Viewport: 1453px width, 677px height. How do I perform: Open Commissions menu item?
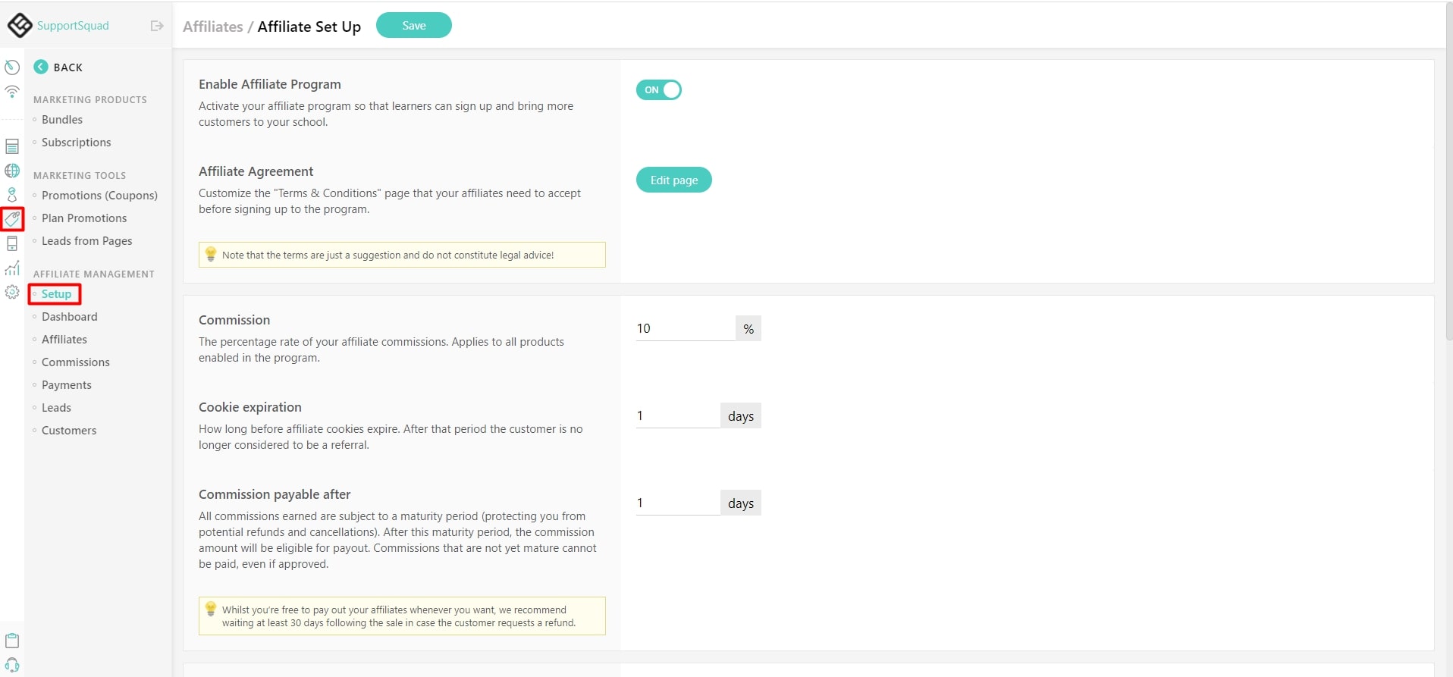(x=76, y=362)
